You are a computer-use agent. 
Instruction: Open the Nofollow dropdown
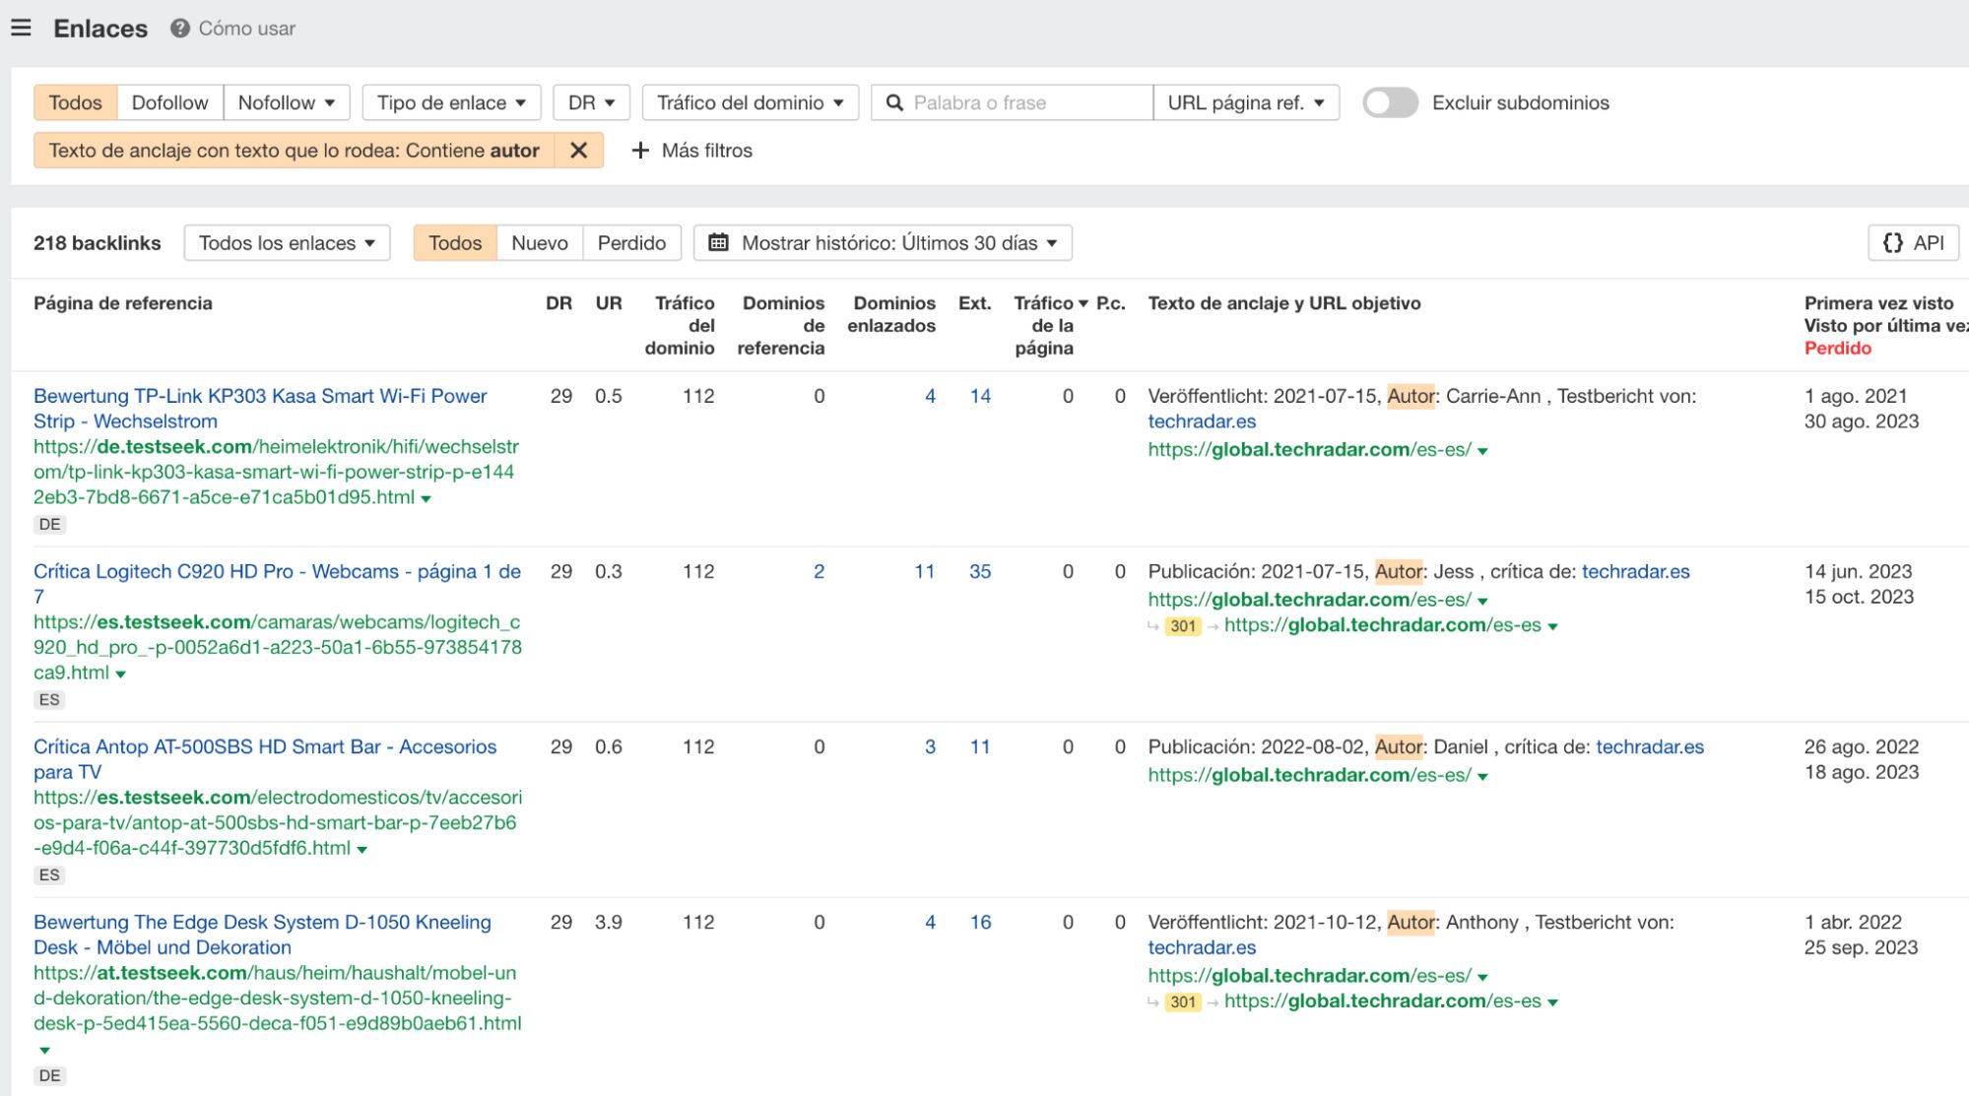pos(286,102)
